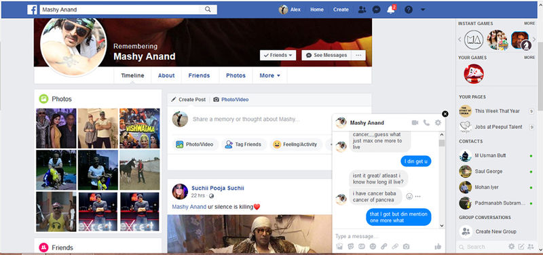The height and width of the screenshot is (255, 543).
Task: Click the See Messages button
Action: tap(326, 56)
